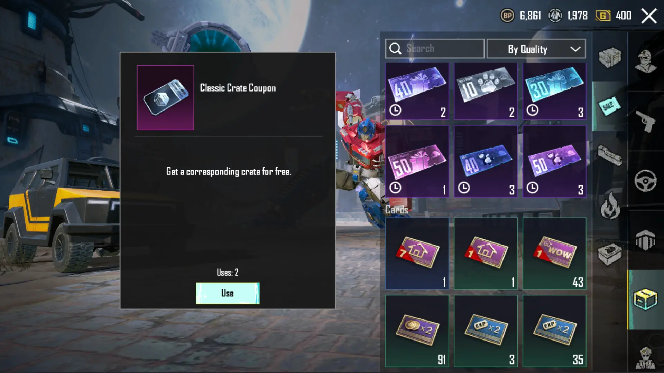The height and width of the screenshot is (373, 664).
Task: Select the flame icon category
Action: (610, 206)
